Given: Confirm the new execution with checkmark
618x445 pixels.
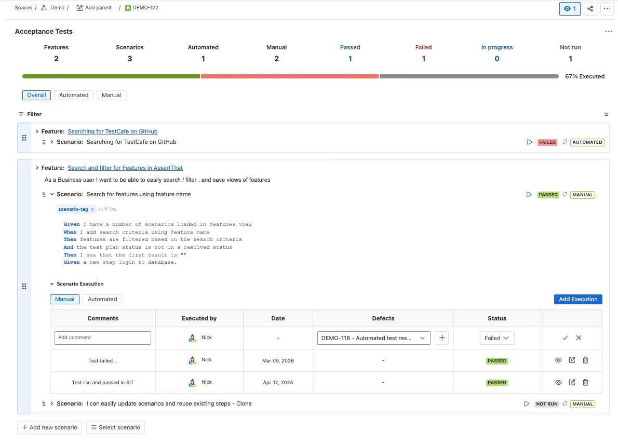Looking at the screenshot, I should point(565,338).
